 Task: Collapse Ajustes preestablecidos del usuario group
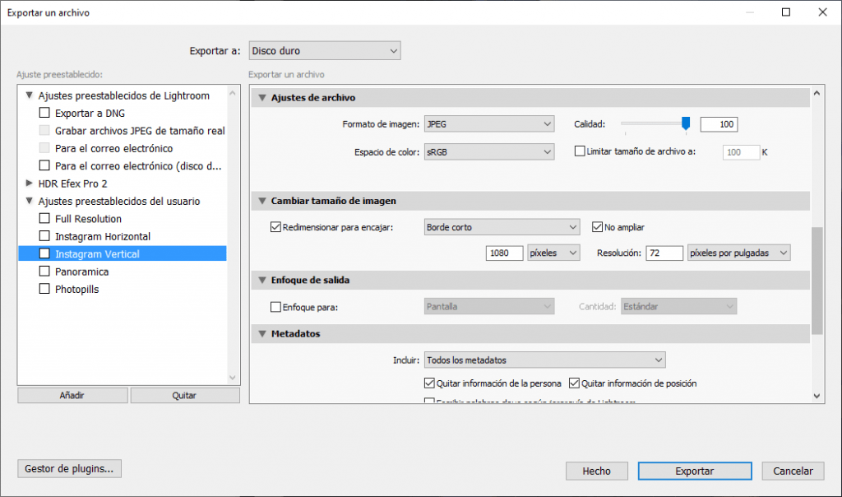click(x=30, y=201)
